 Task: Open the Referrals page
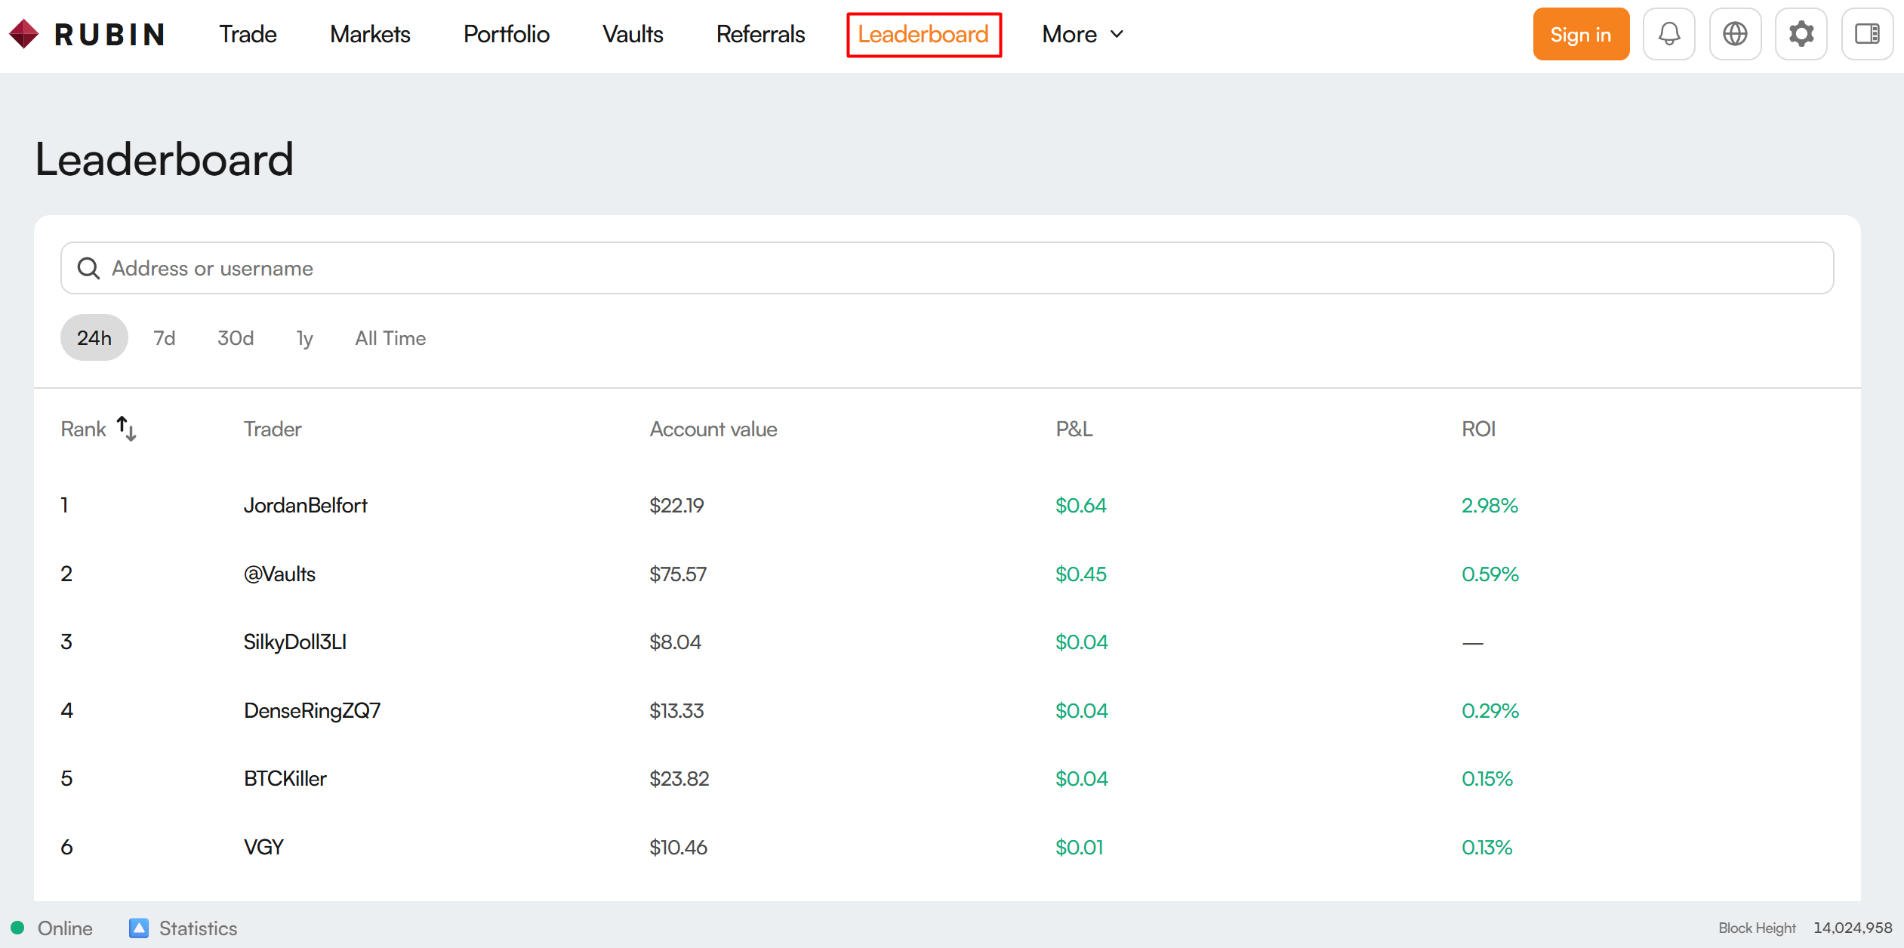click(760, 35)
